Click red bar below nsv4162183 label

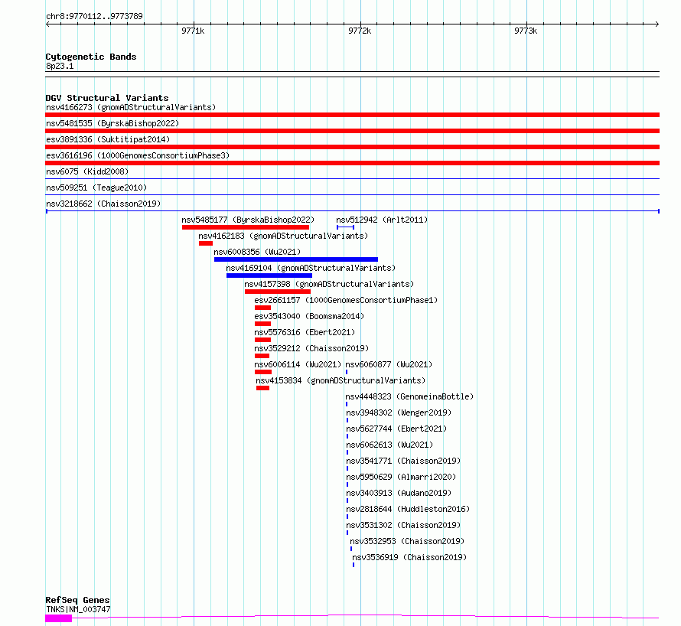click(x=206, y=243)
